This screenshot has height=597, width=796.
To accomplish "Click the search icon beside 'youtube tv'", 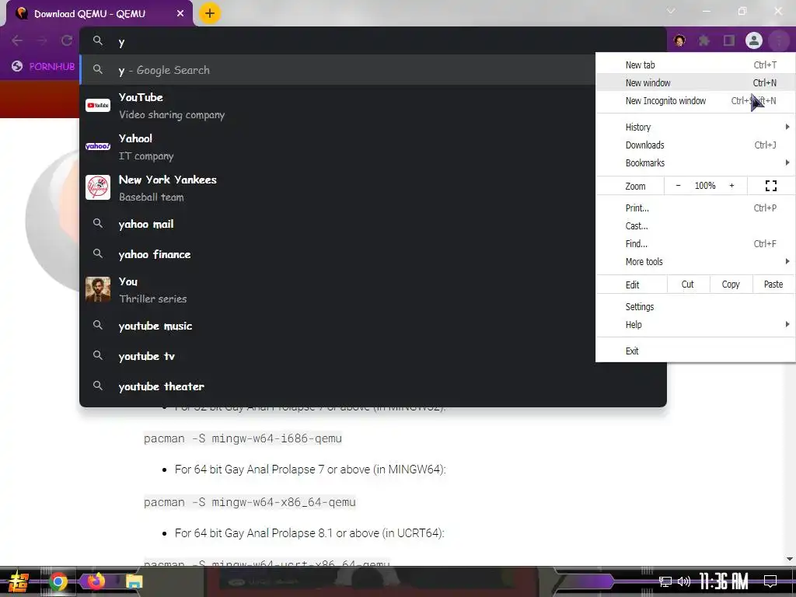I will tap(98, 355).
